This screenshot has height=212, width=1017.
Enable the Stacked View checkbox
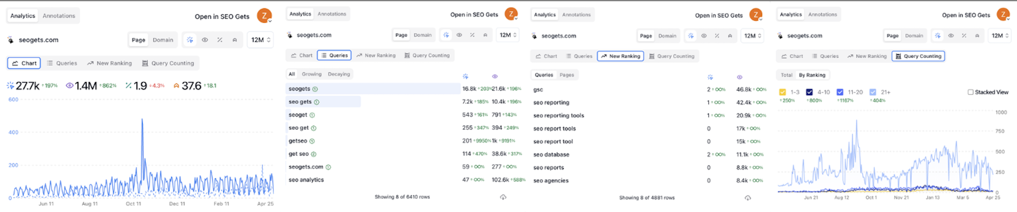point(970,92)
